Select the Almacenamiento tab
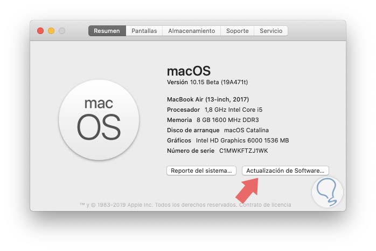 tap(191, 31)
